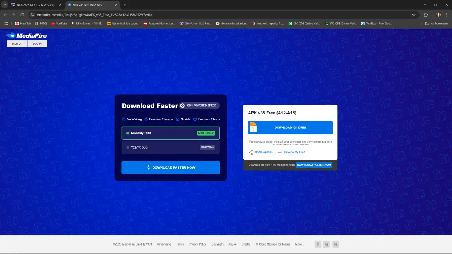The height and width of the screenshot is (254, 452).
Task: Click the share icon beside Share options
Action: [x=251, y=152]
